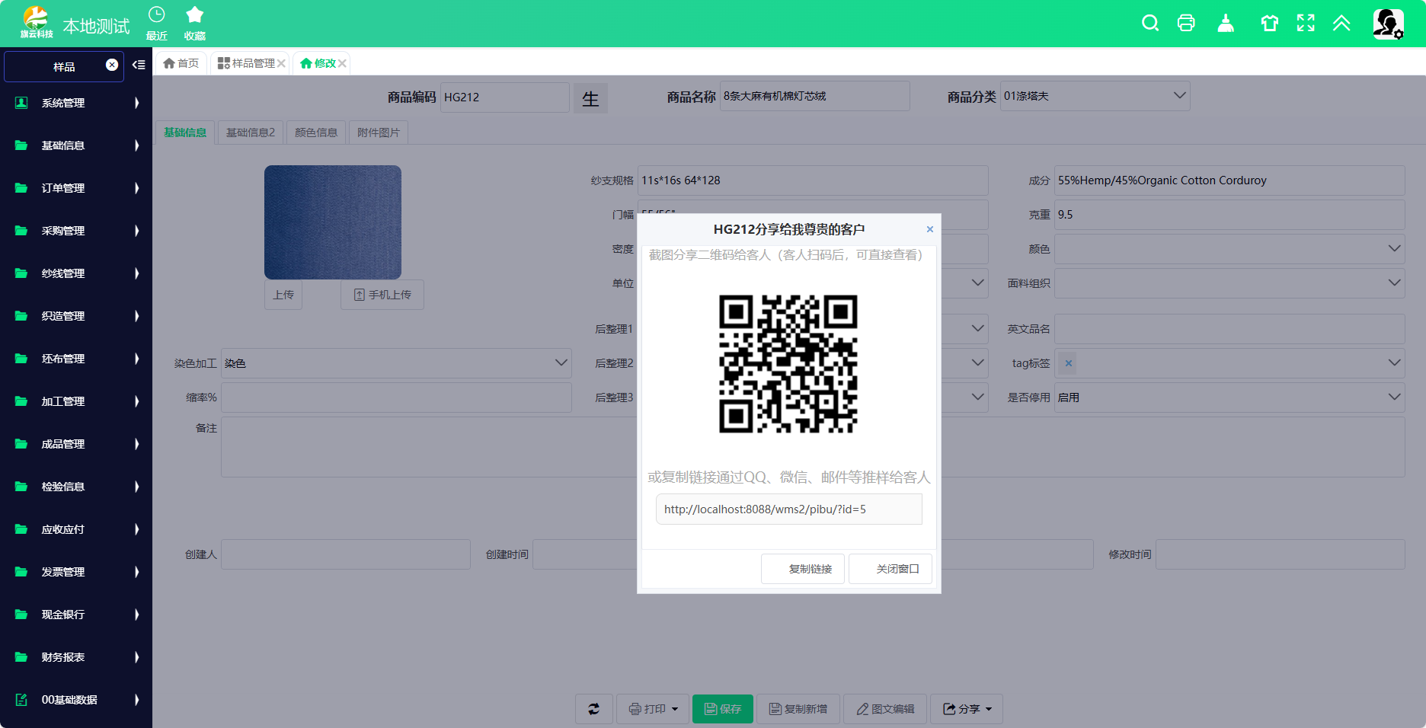The width and height of the screenshot is (1426, 728).
Task: Click the 上传 upload button
Action: (x=283, y=295)
